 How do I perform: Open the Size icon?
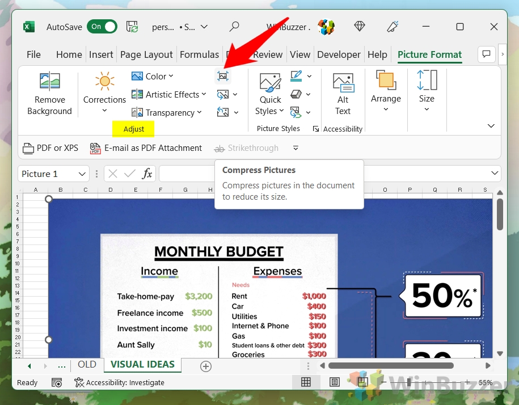pyautogui.click(x=427, y=80)
